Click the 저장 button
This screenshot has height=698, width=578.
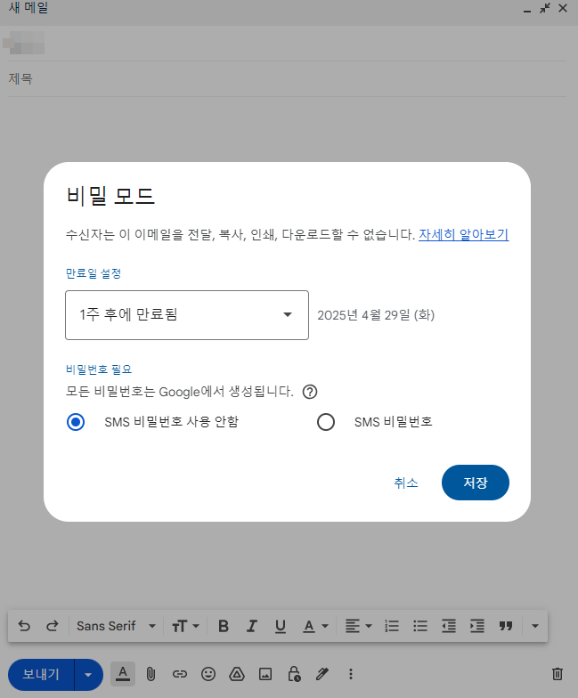pyautogui.click(x=475, y=483)
